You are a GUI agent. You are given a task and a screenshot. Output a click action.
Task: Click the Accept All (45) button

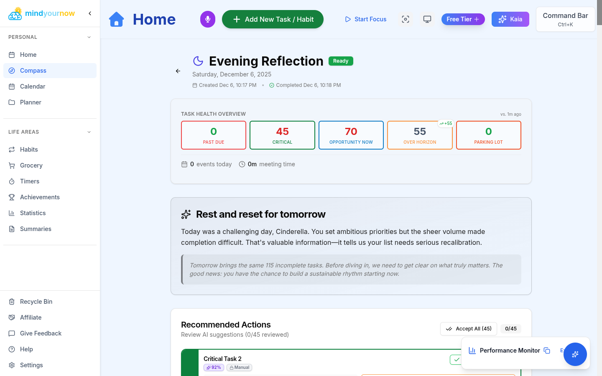tap(468, 329)
